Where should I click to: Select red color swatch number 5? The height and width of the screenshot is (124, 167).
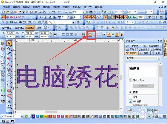50,116
